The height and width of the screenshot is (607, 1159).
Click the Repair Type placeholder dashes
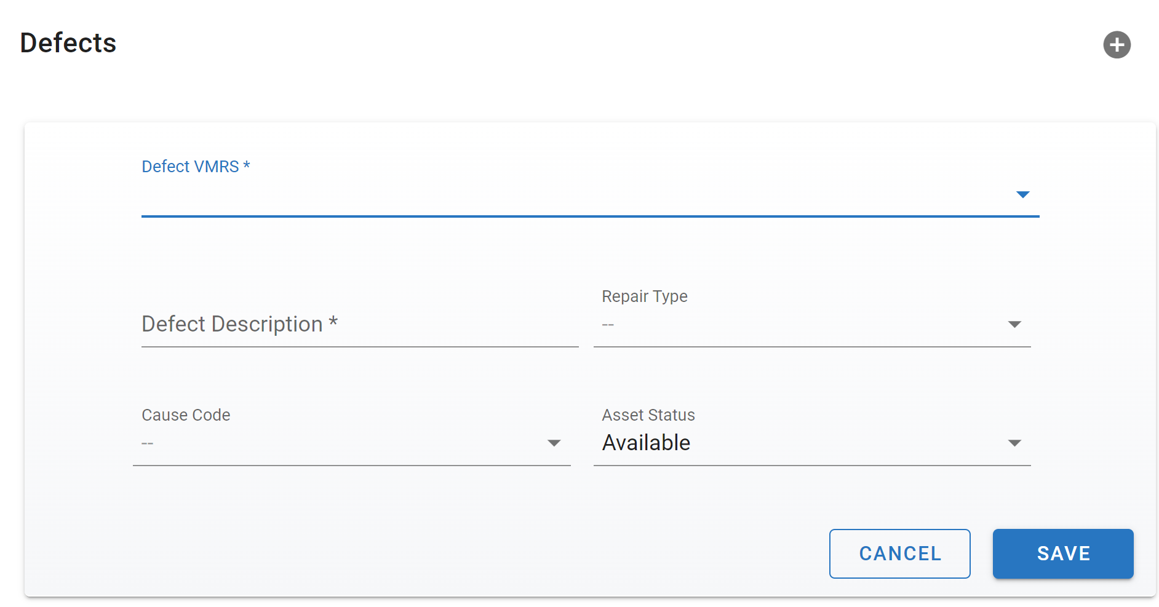(x=608, y=325)
